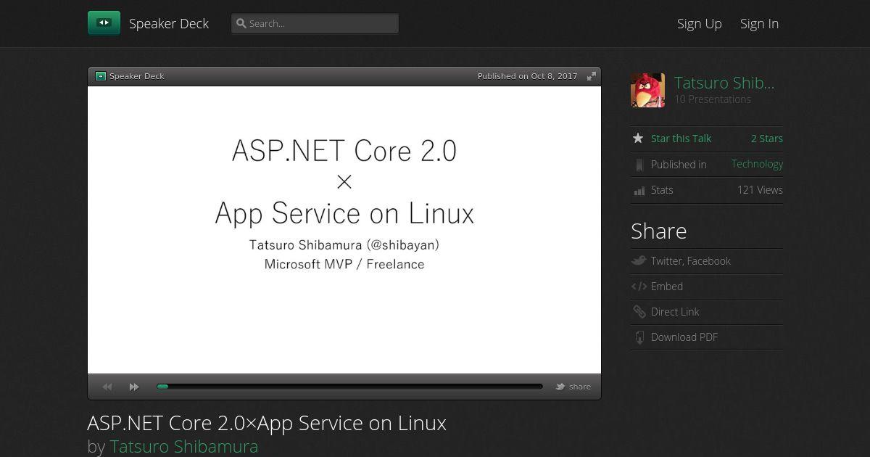Image resolution: width=870 pixels, height=457 pixels.
Task: Click the 10 Presentations text
Action: (x=713, y=99)
